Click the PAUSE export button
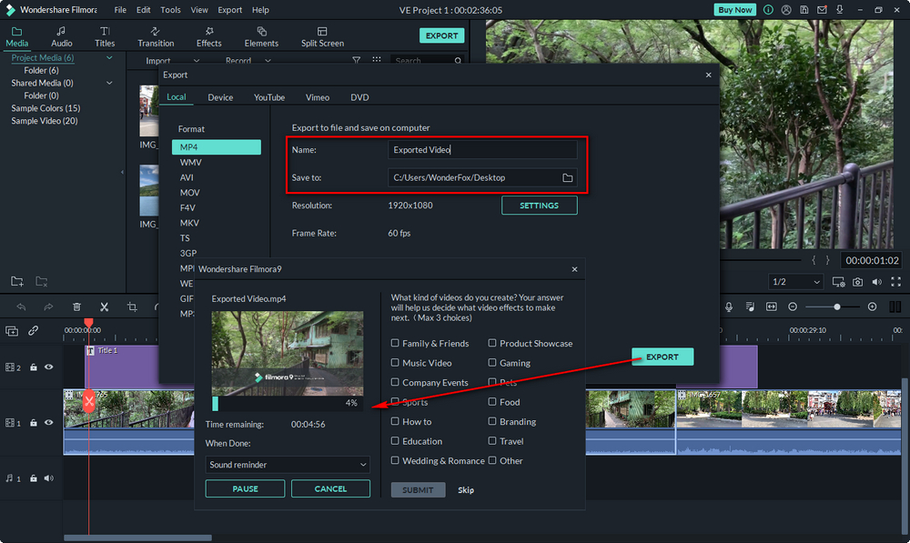 coord(245,488)
